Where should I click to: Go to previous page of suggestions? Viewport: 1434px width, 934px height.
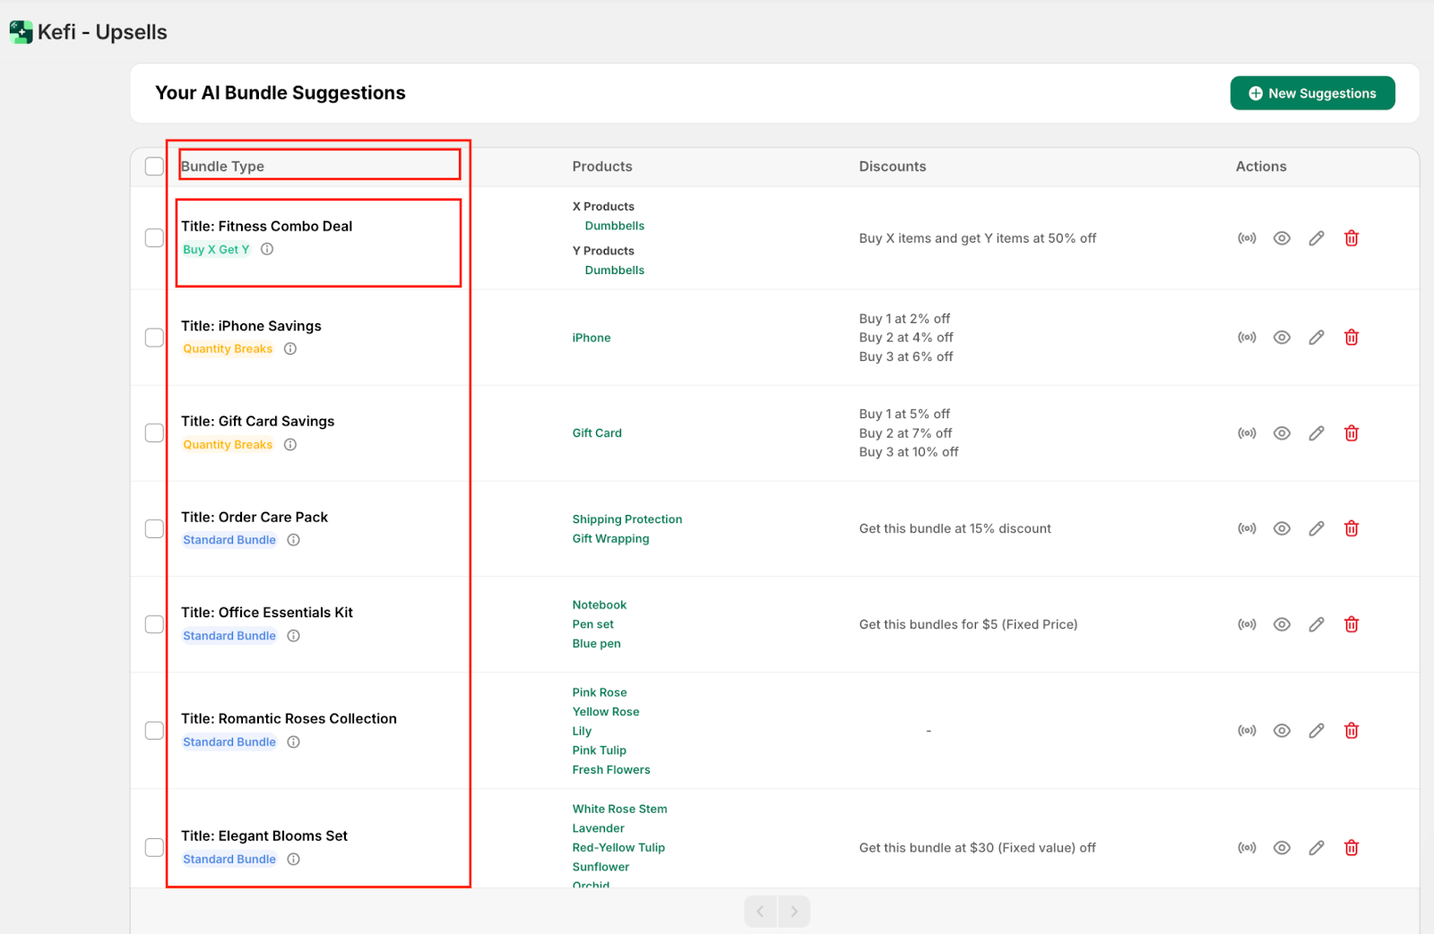(x=760, y=912)
